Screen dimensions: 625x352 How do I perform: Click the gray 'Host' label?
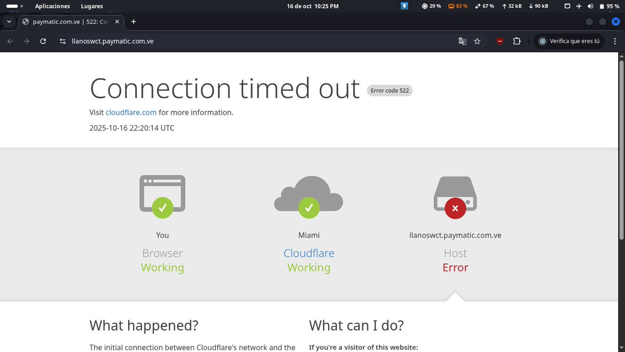click(455, 253)
